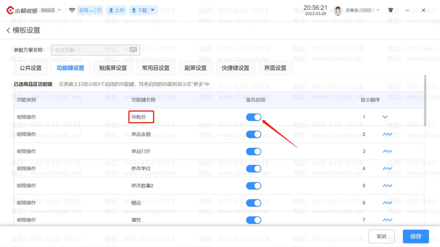The image size is (440, 247).
Task: Click the 修改数量2 function key name
Action: click(x=142, y=186)
